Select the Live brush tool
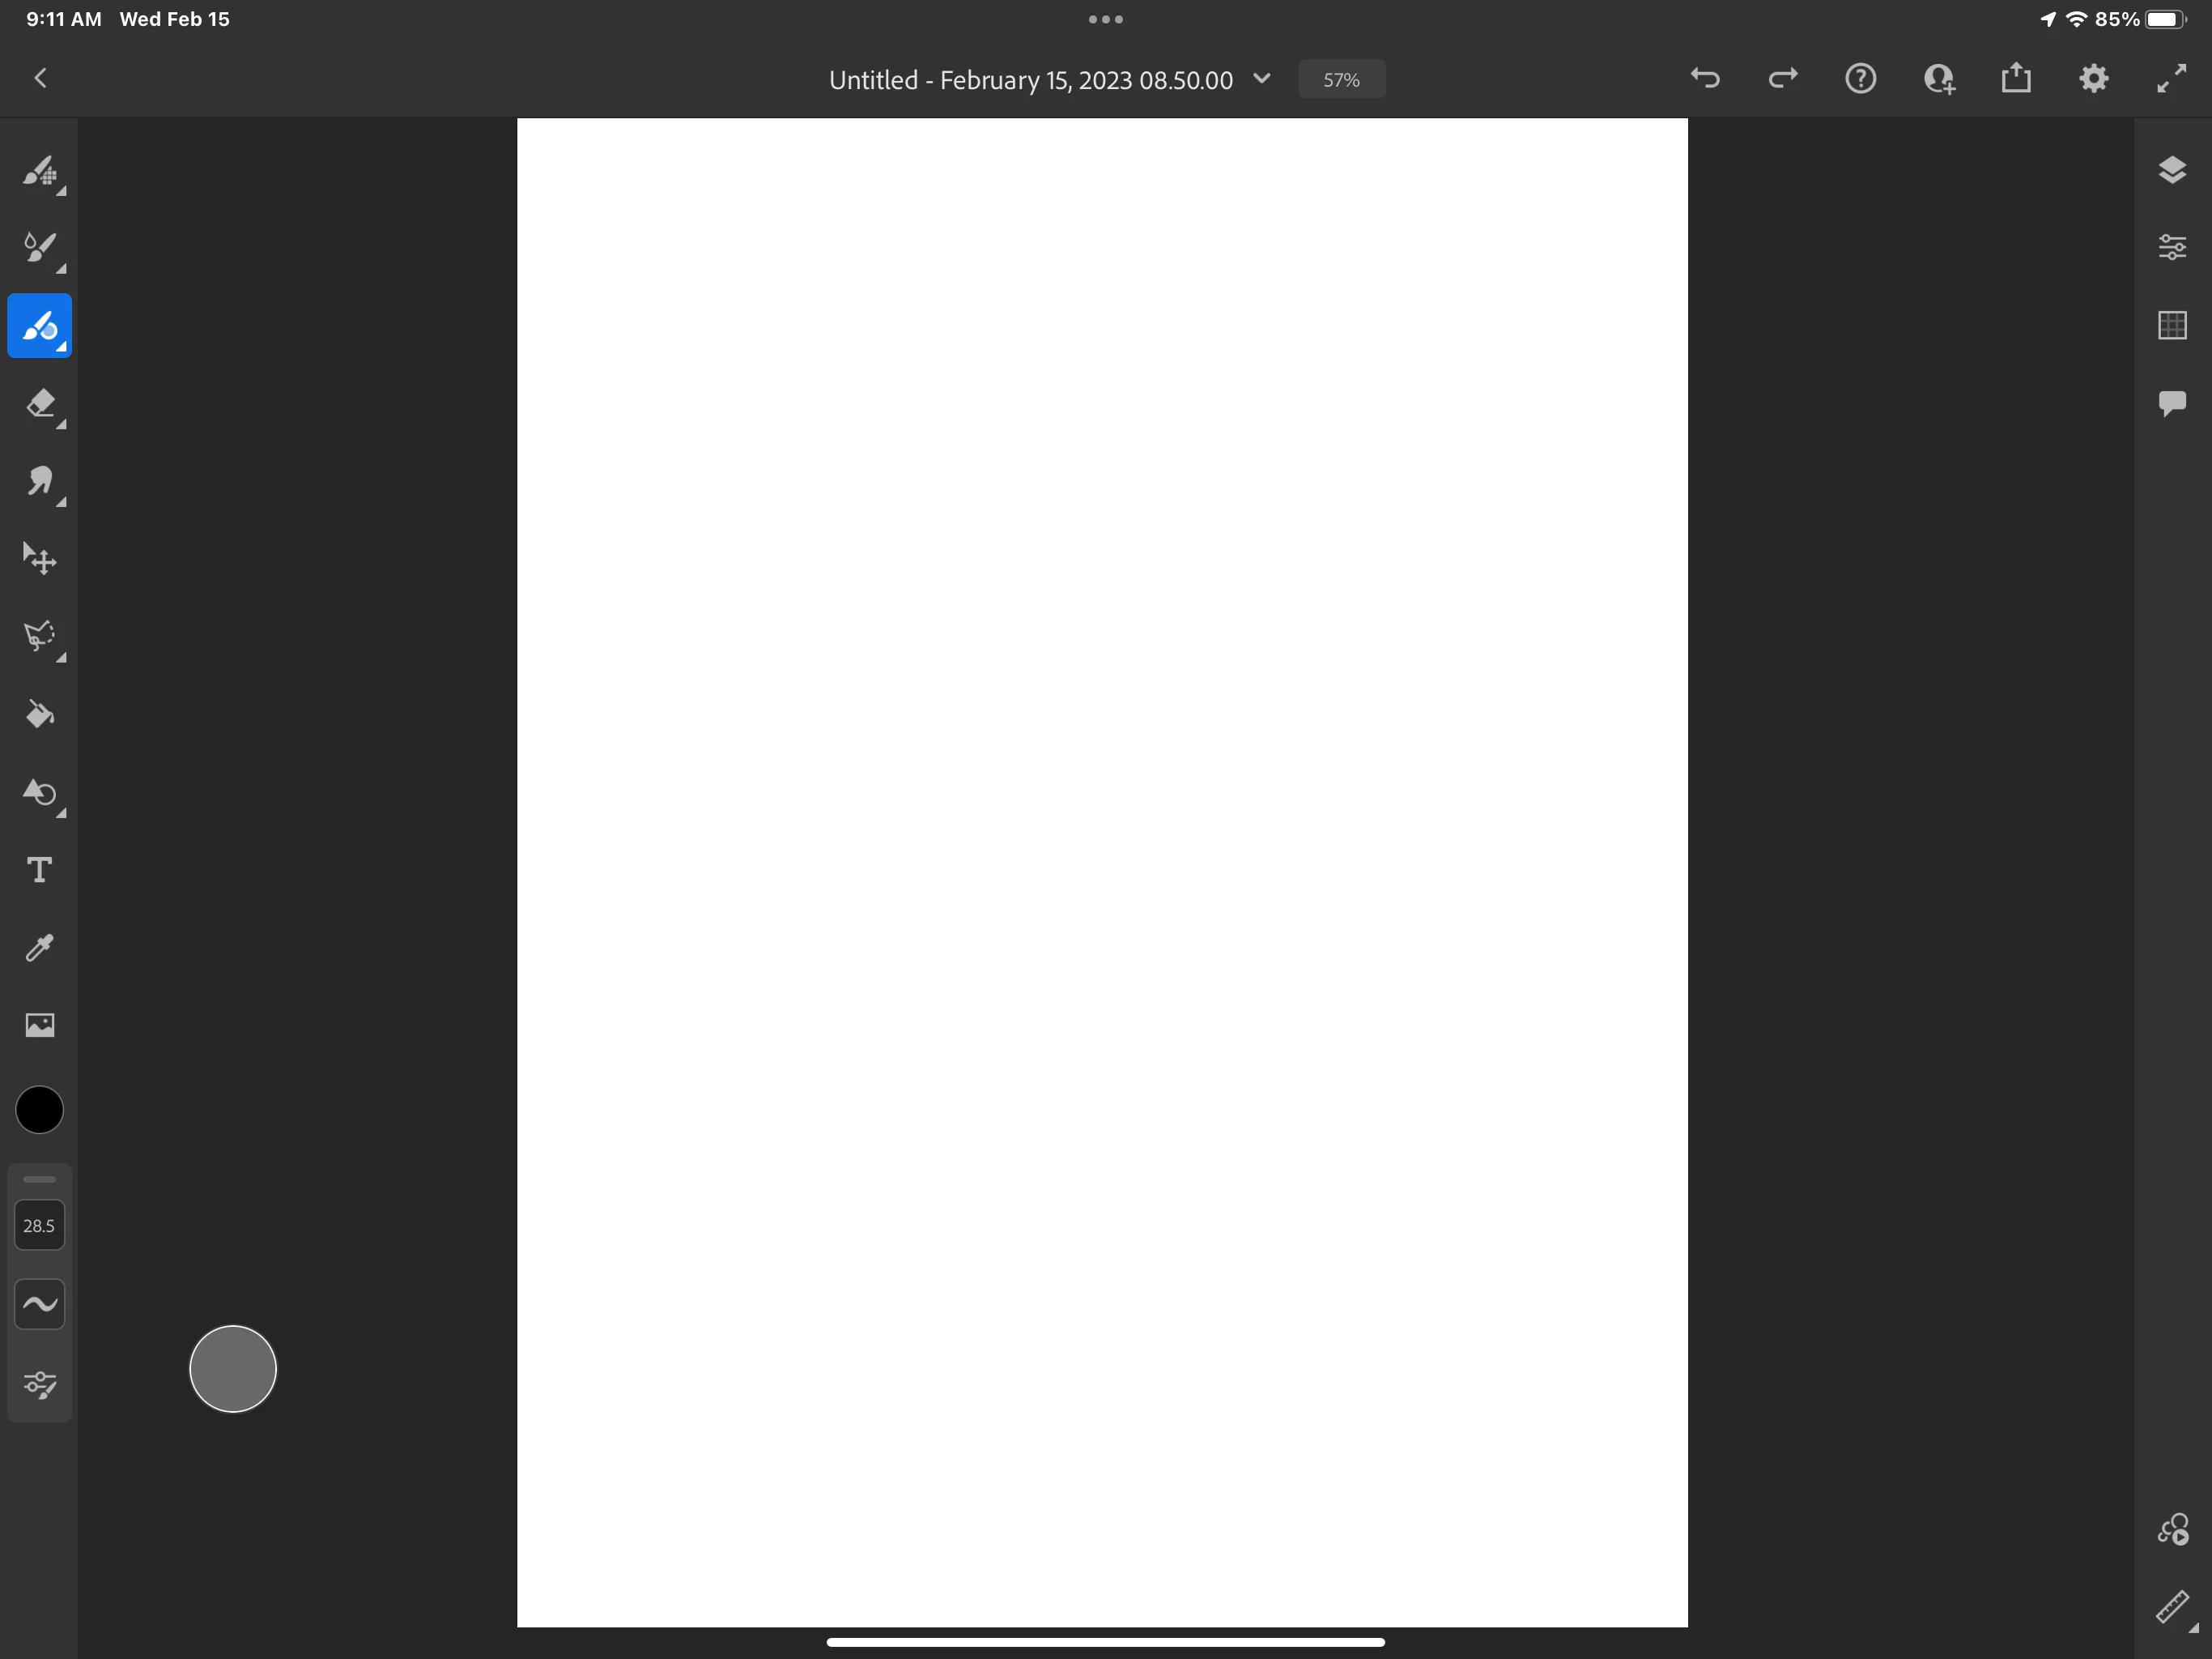The width and height of the screenshot is (2212, 1659). [x=39, y=248]
